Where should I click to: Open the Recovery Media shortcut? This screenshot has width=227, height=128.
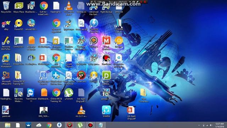pyautogui.click(x=19, y=92)
